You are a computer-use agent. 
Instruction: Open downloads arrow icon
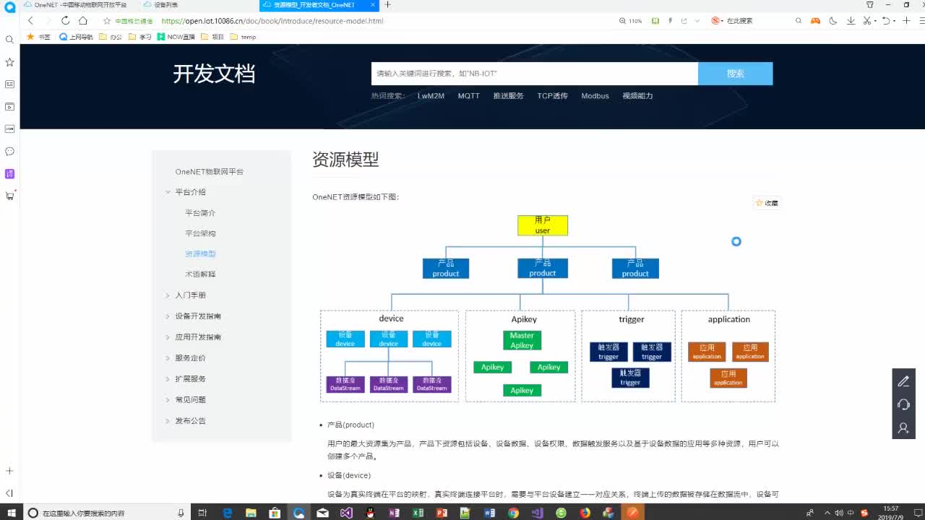coord(851,21)
